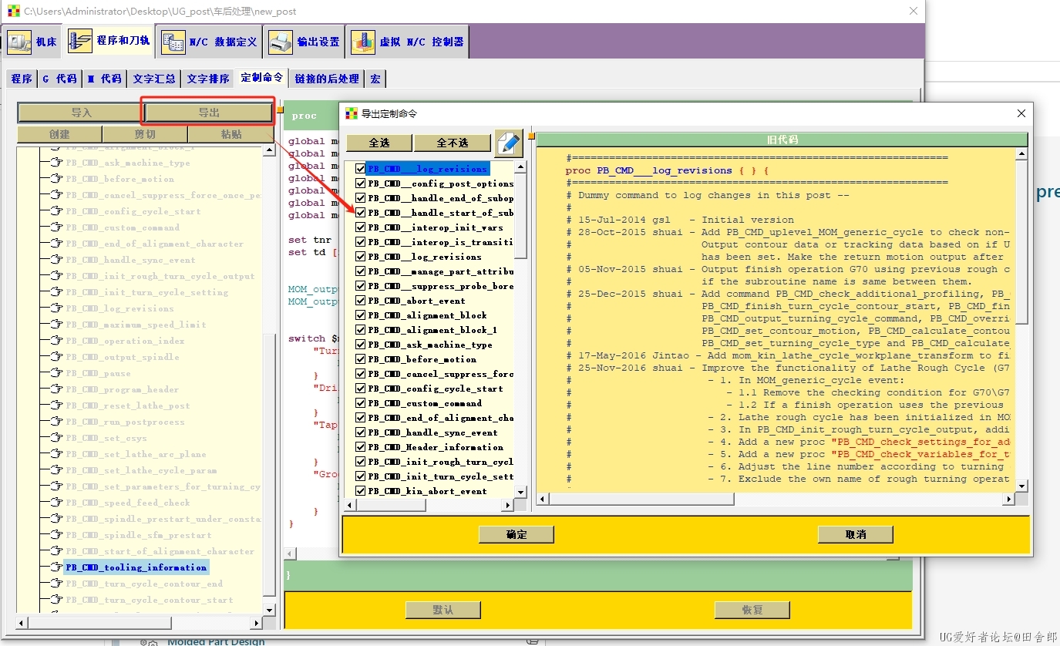Screen dimensions: 1060x646
Task: Click export command list scroll-down arrow
Action: (520, 492)
